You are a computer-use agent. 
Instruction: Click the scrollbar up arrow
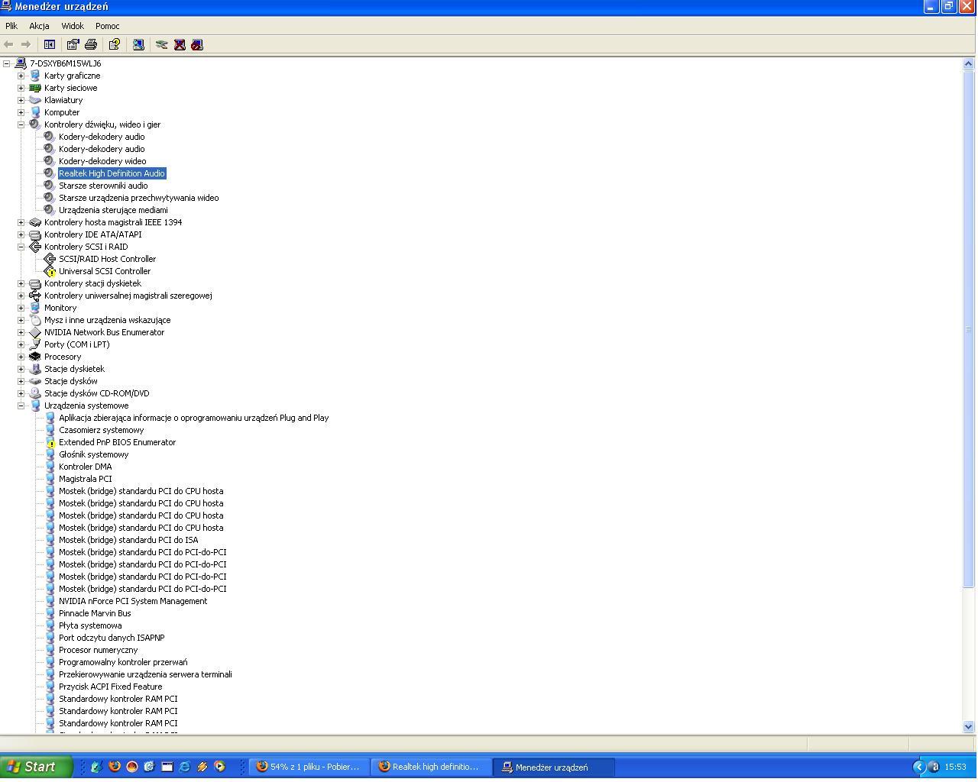click(x=969, y=63)
